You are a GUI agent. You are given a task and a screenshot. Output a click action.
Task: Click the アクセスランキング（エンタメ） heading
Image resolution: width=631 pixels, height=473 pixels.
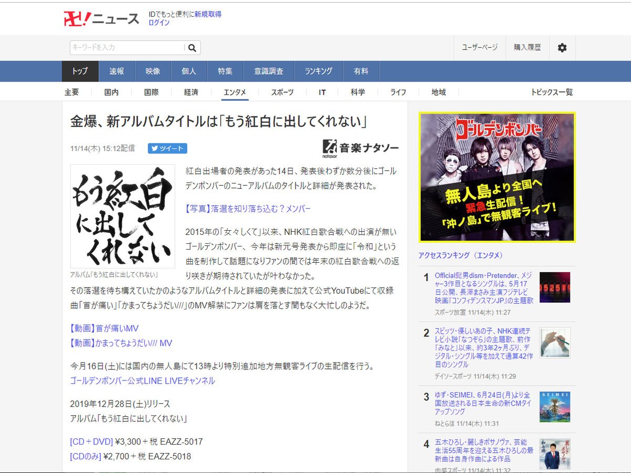pyautogui.click(x=461, y=255)
